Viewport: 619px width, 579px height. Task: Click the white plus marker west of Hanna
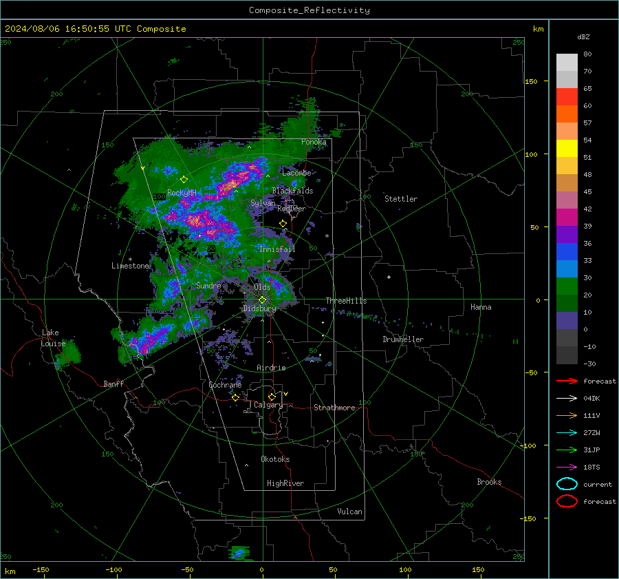[389, 277]
